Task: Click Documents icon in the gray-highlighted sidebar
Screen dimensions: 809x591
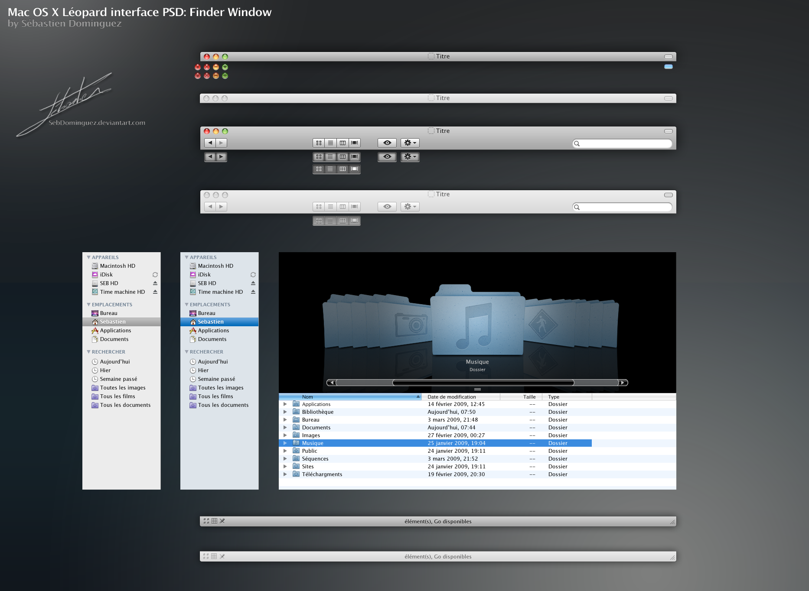Action: pyautogui.click(x=95, y=339)
